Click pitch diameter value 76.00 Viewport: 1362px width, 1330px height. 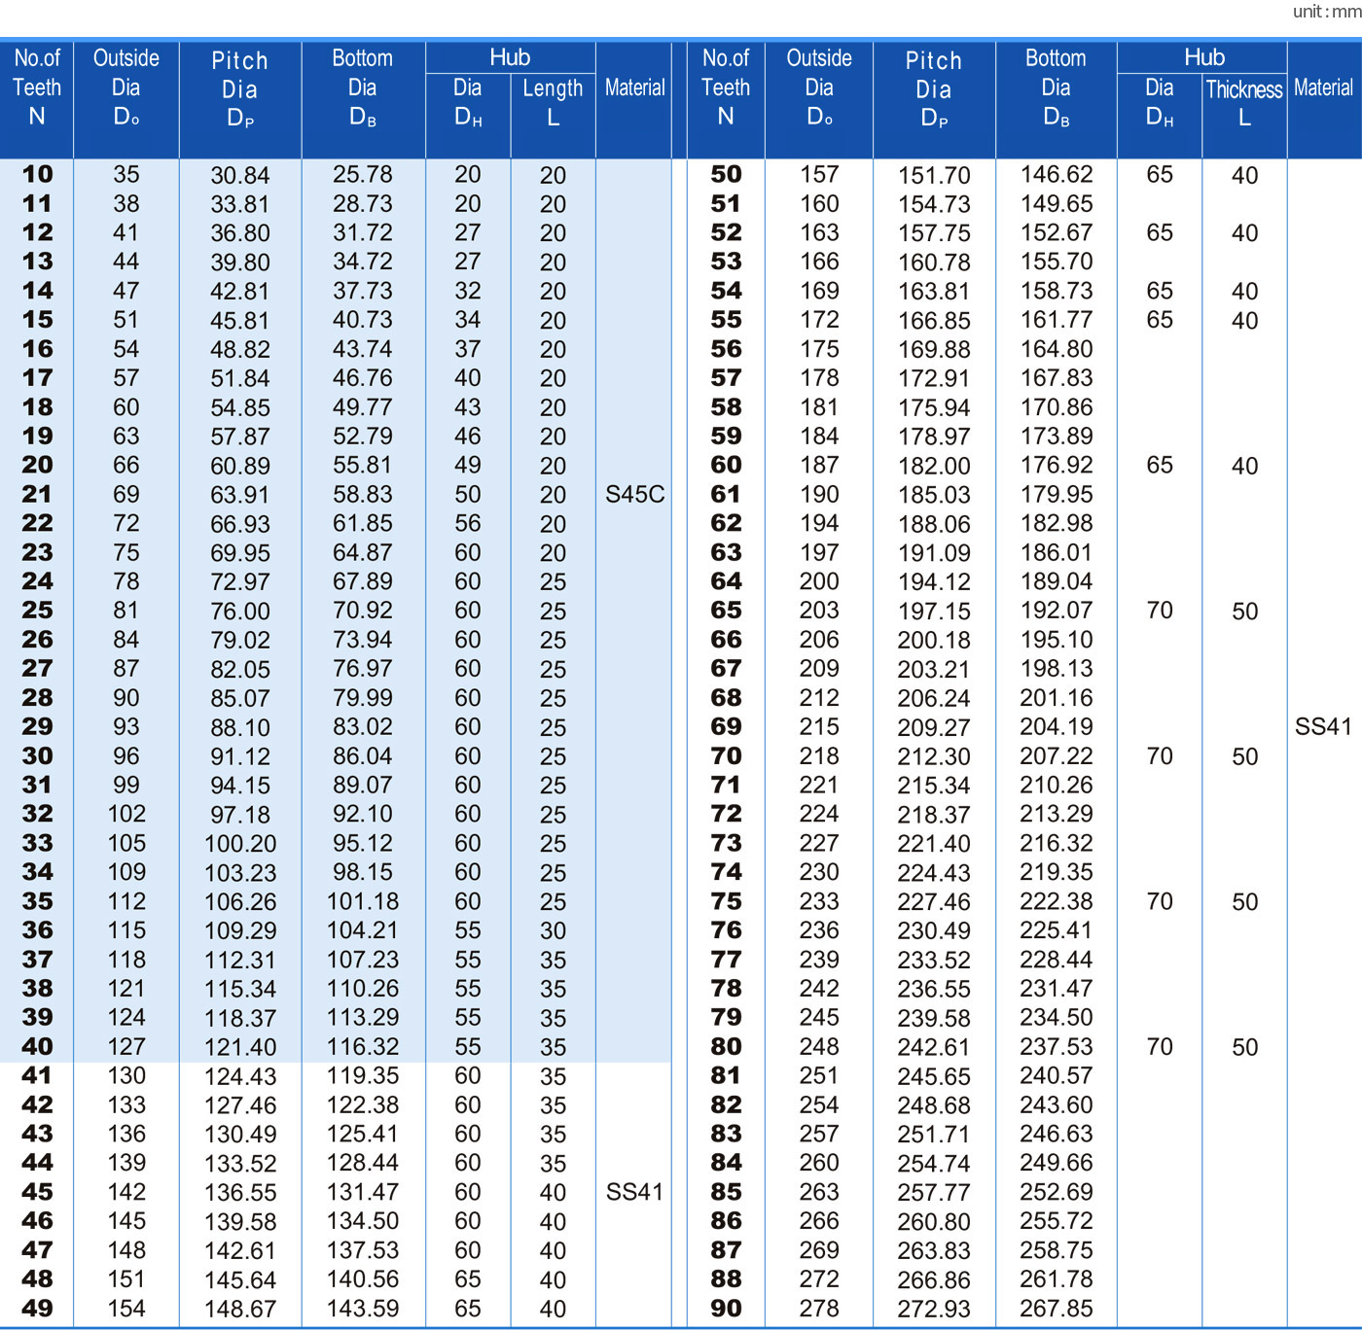click(240, 612)
